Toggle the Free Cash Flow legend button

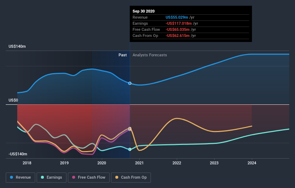coord(89,178)
